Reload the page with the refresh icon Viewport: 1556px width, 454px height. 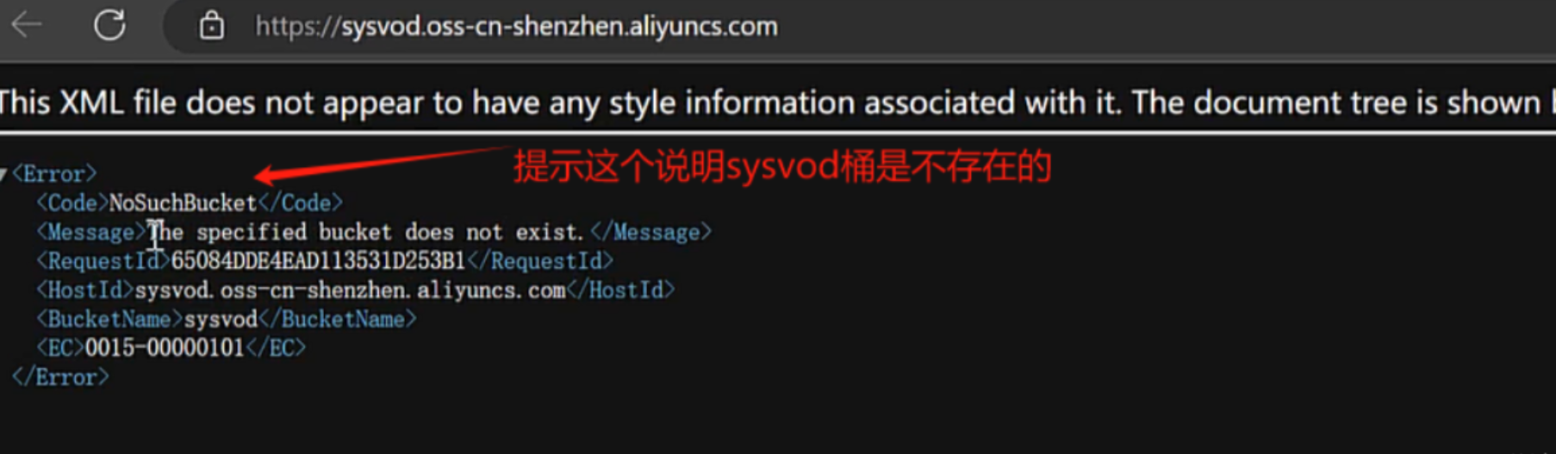click(x=109, y=25)
